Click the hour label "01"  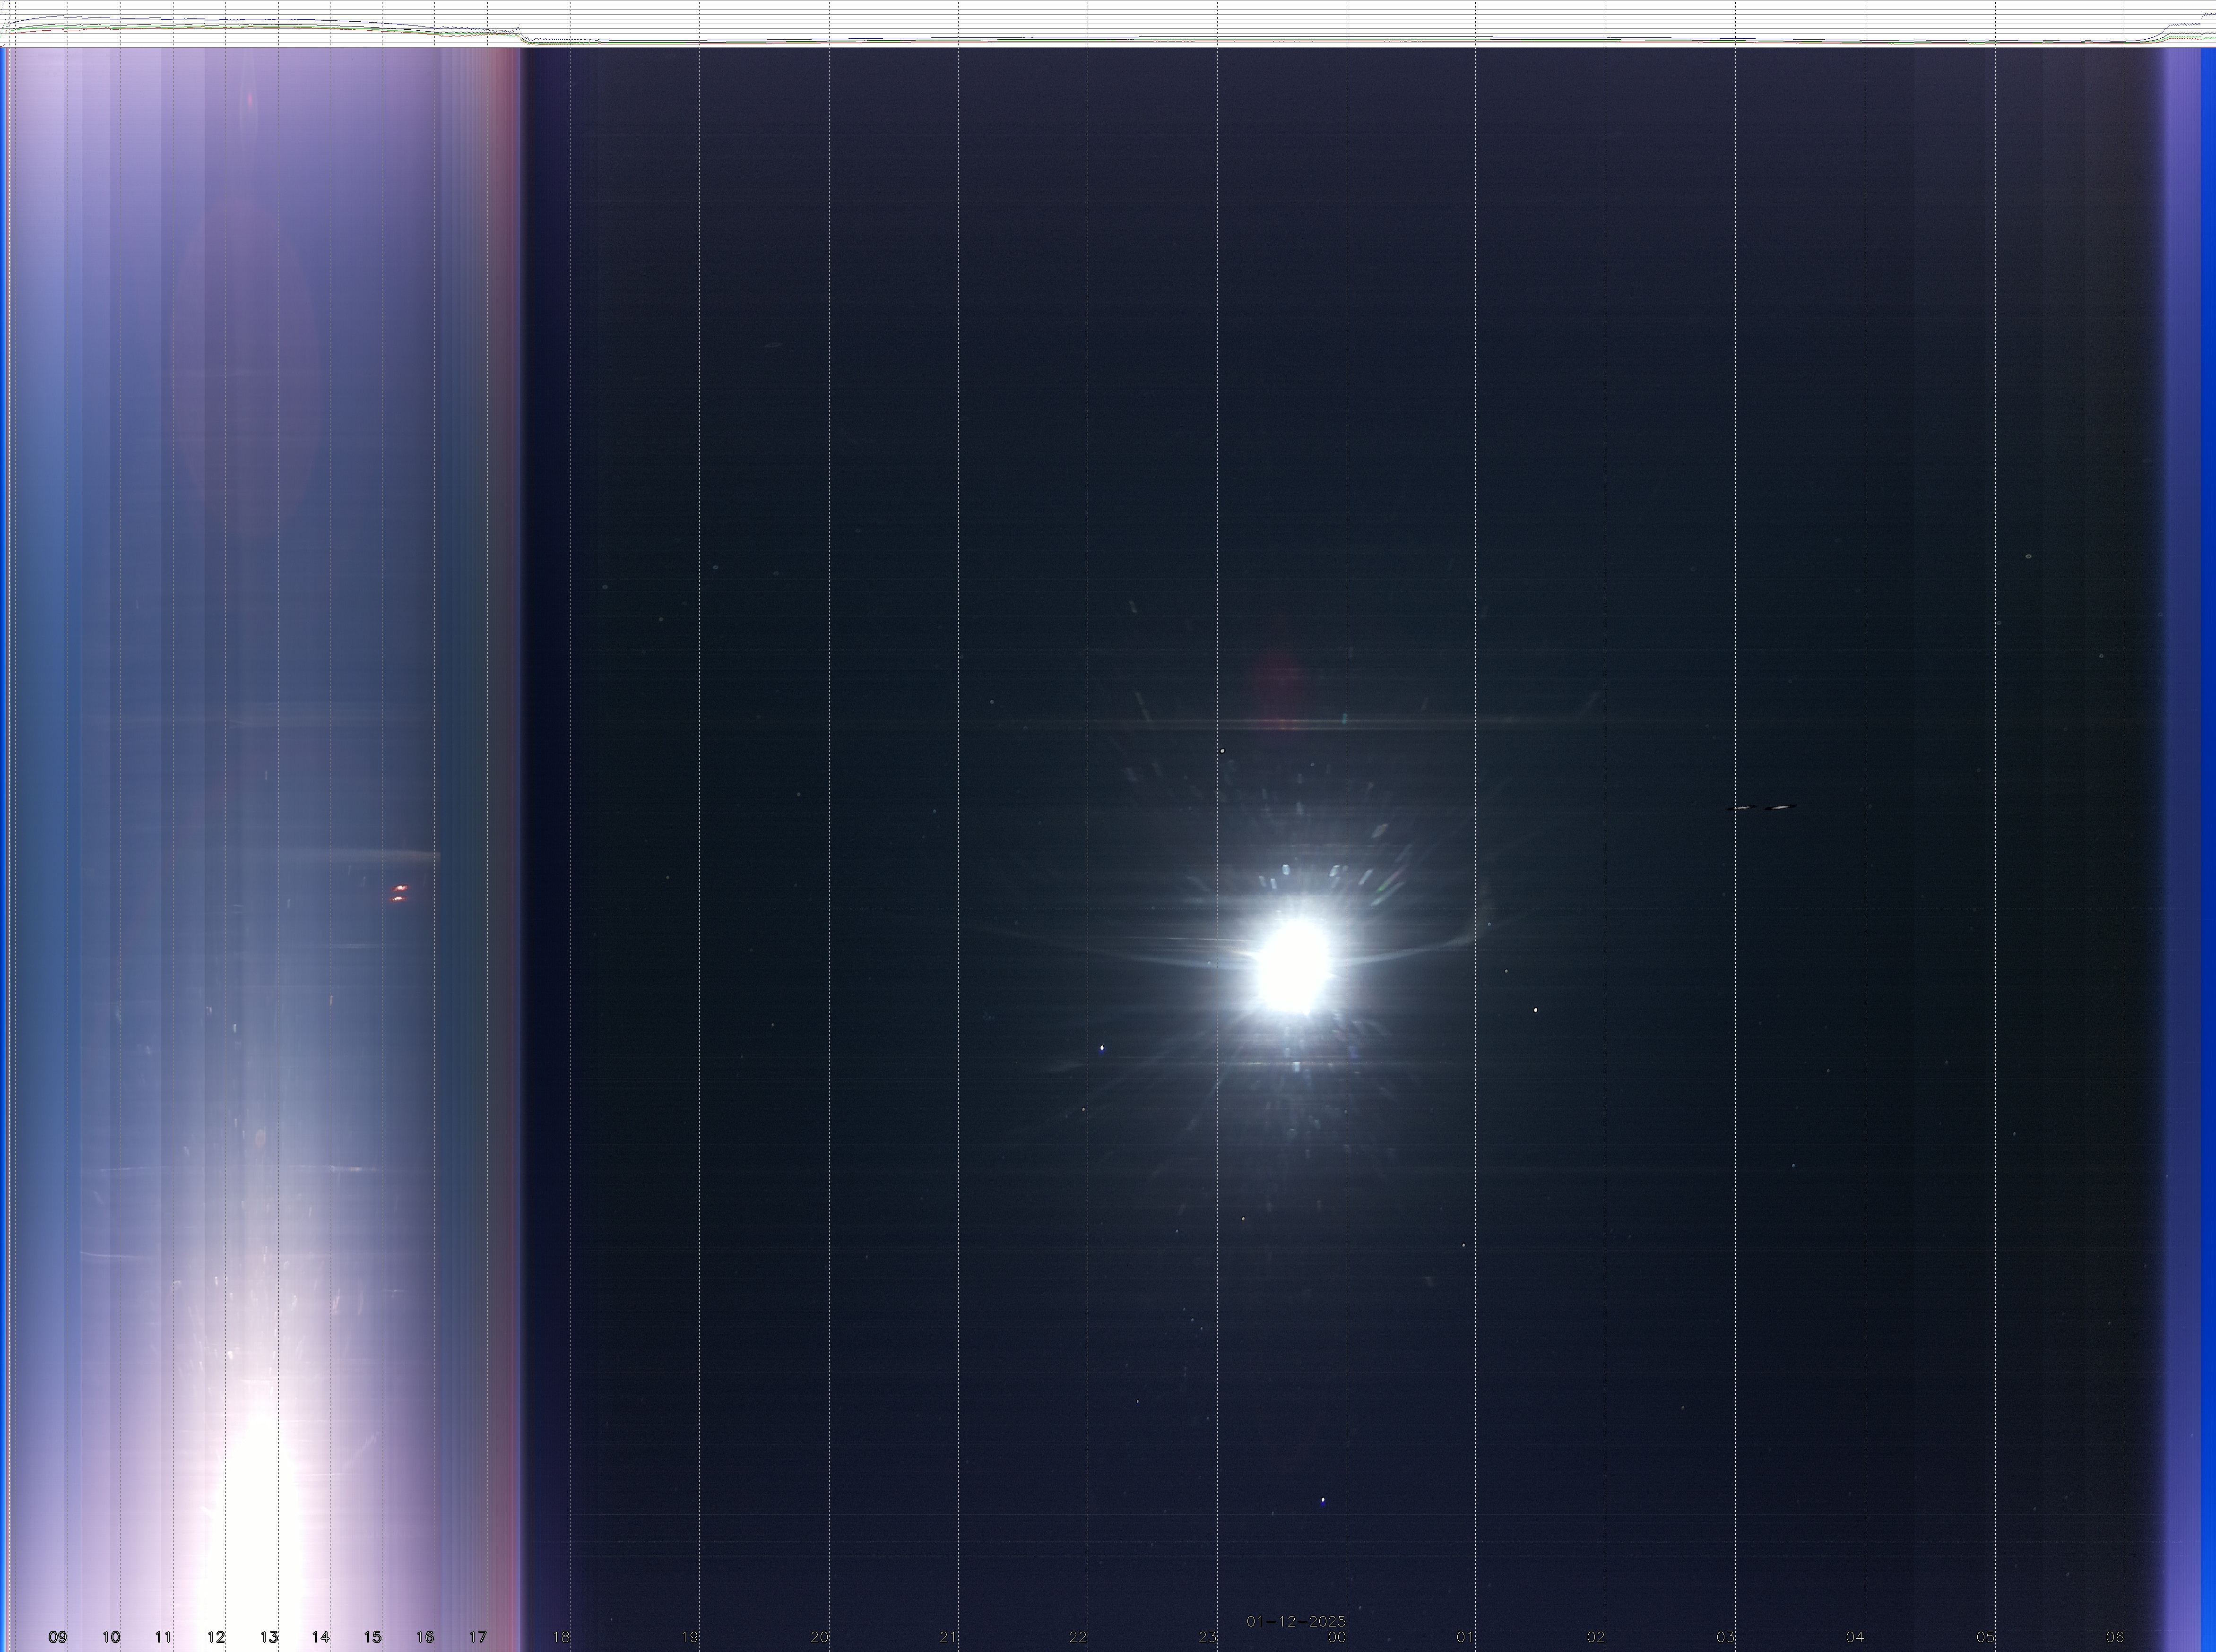1466,1637
